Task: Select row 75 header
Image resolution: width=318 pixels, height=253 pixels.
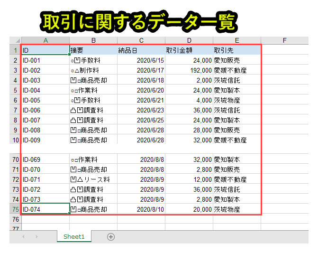Action: click(x=16, y=209)
